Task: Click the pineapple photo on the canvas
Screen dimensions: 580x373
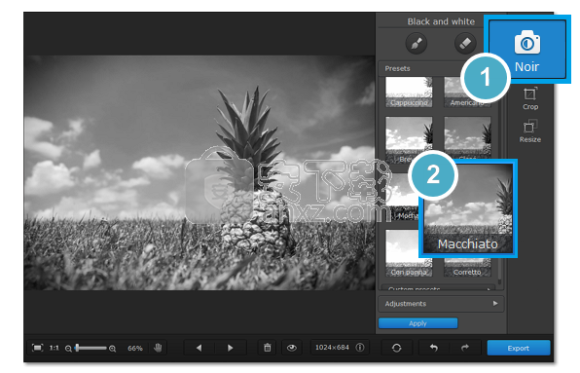Action: coord(199,172)
